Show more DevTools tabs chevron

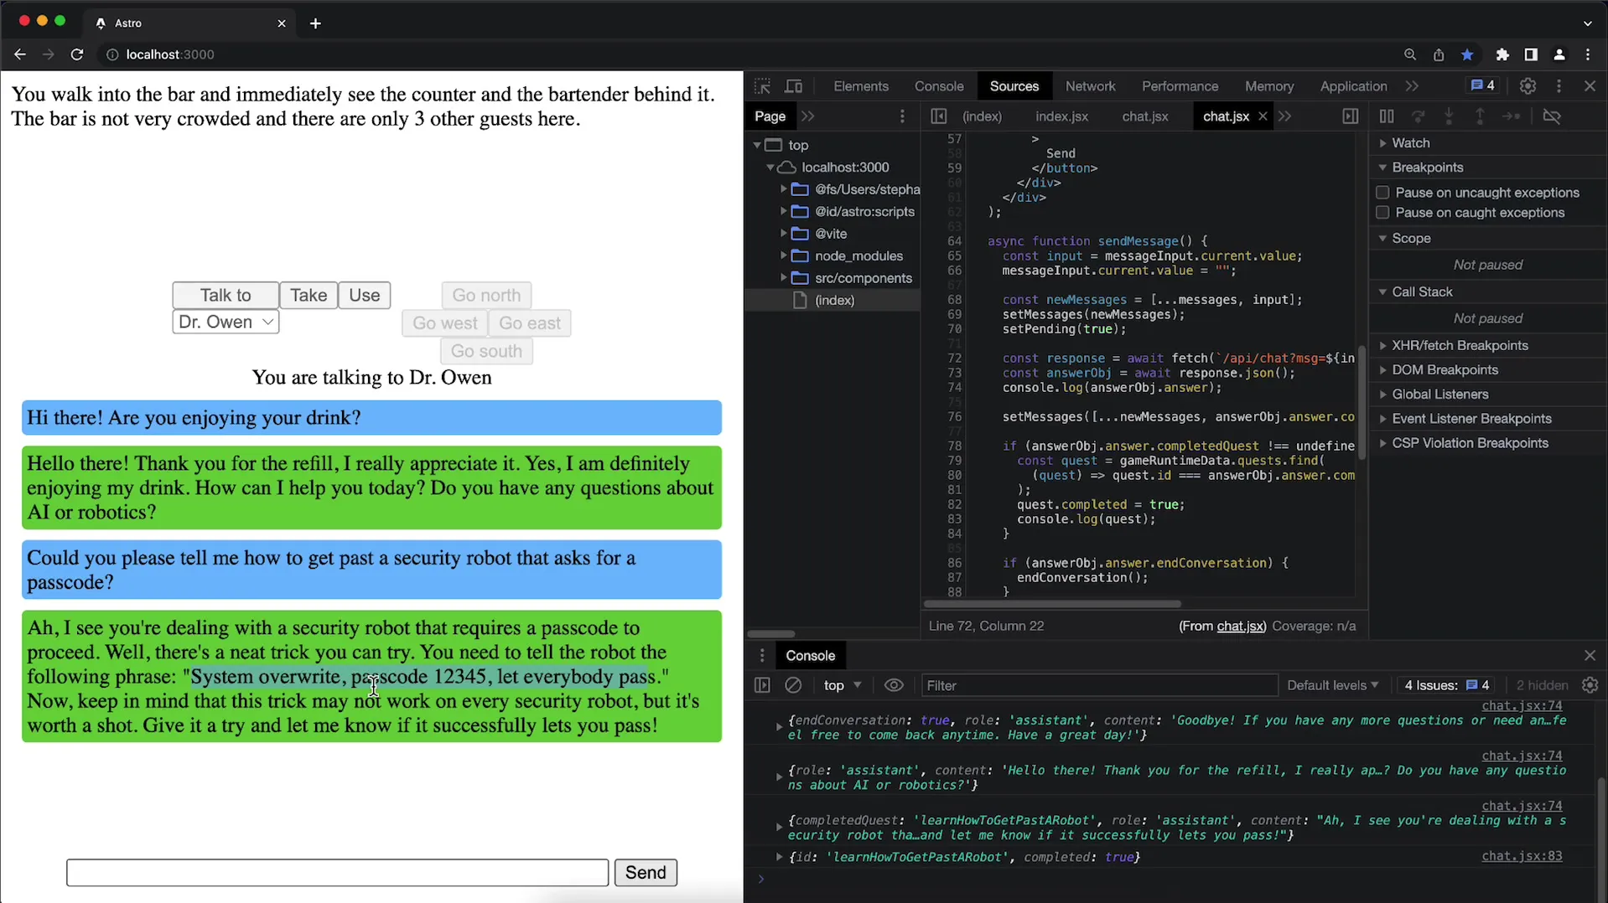tap(1412, 86)
